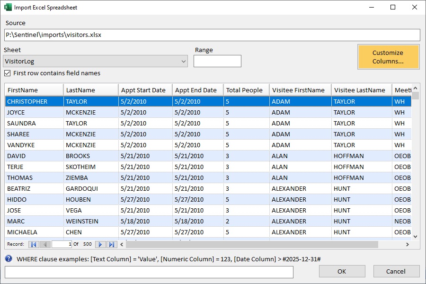
Task: Click the Customize Columns button
Action: (389, 57)
